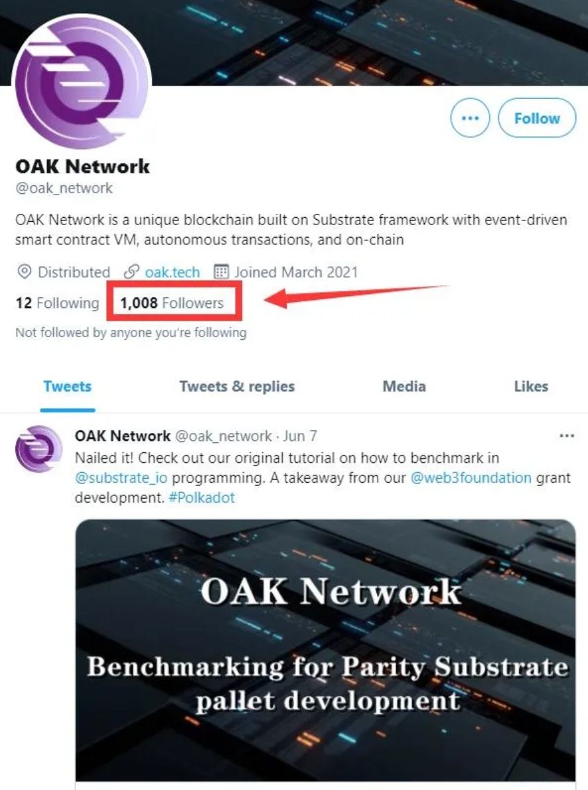
Task: Open the OAK Network profile avatar
Action: coord(82,82)
